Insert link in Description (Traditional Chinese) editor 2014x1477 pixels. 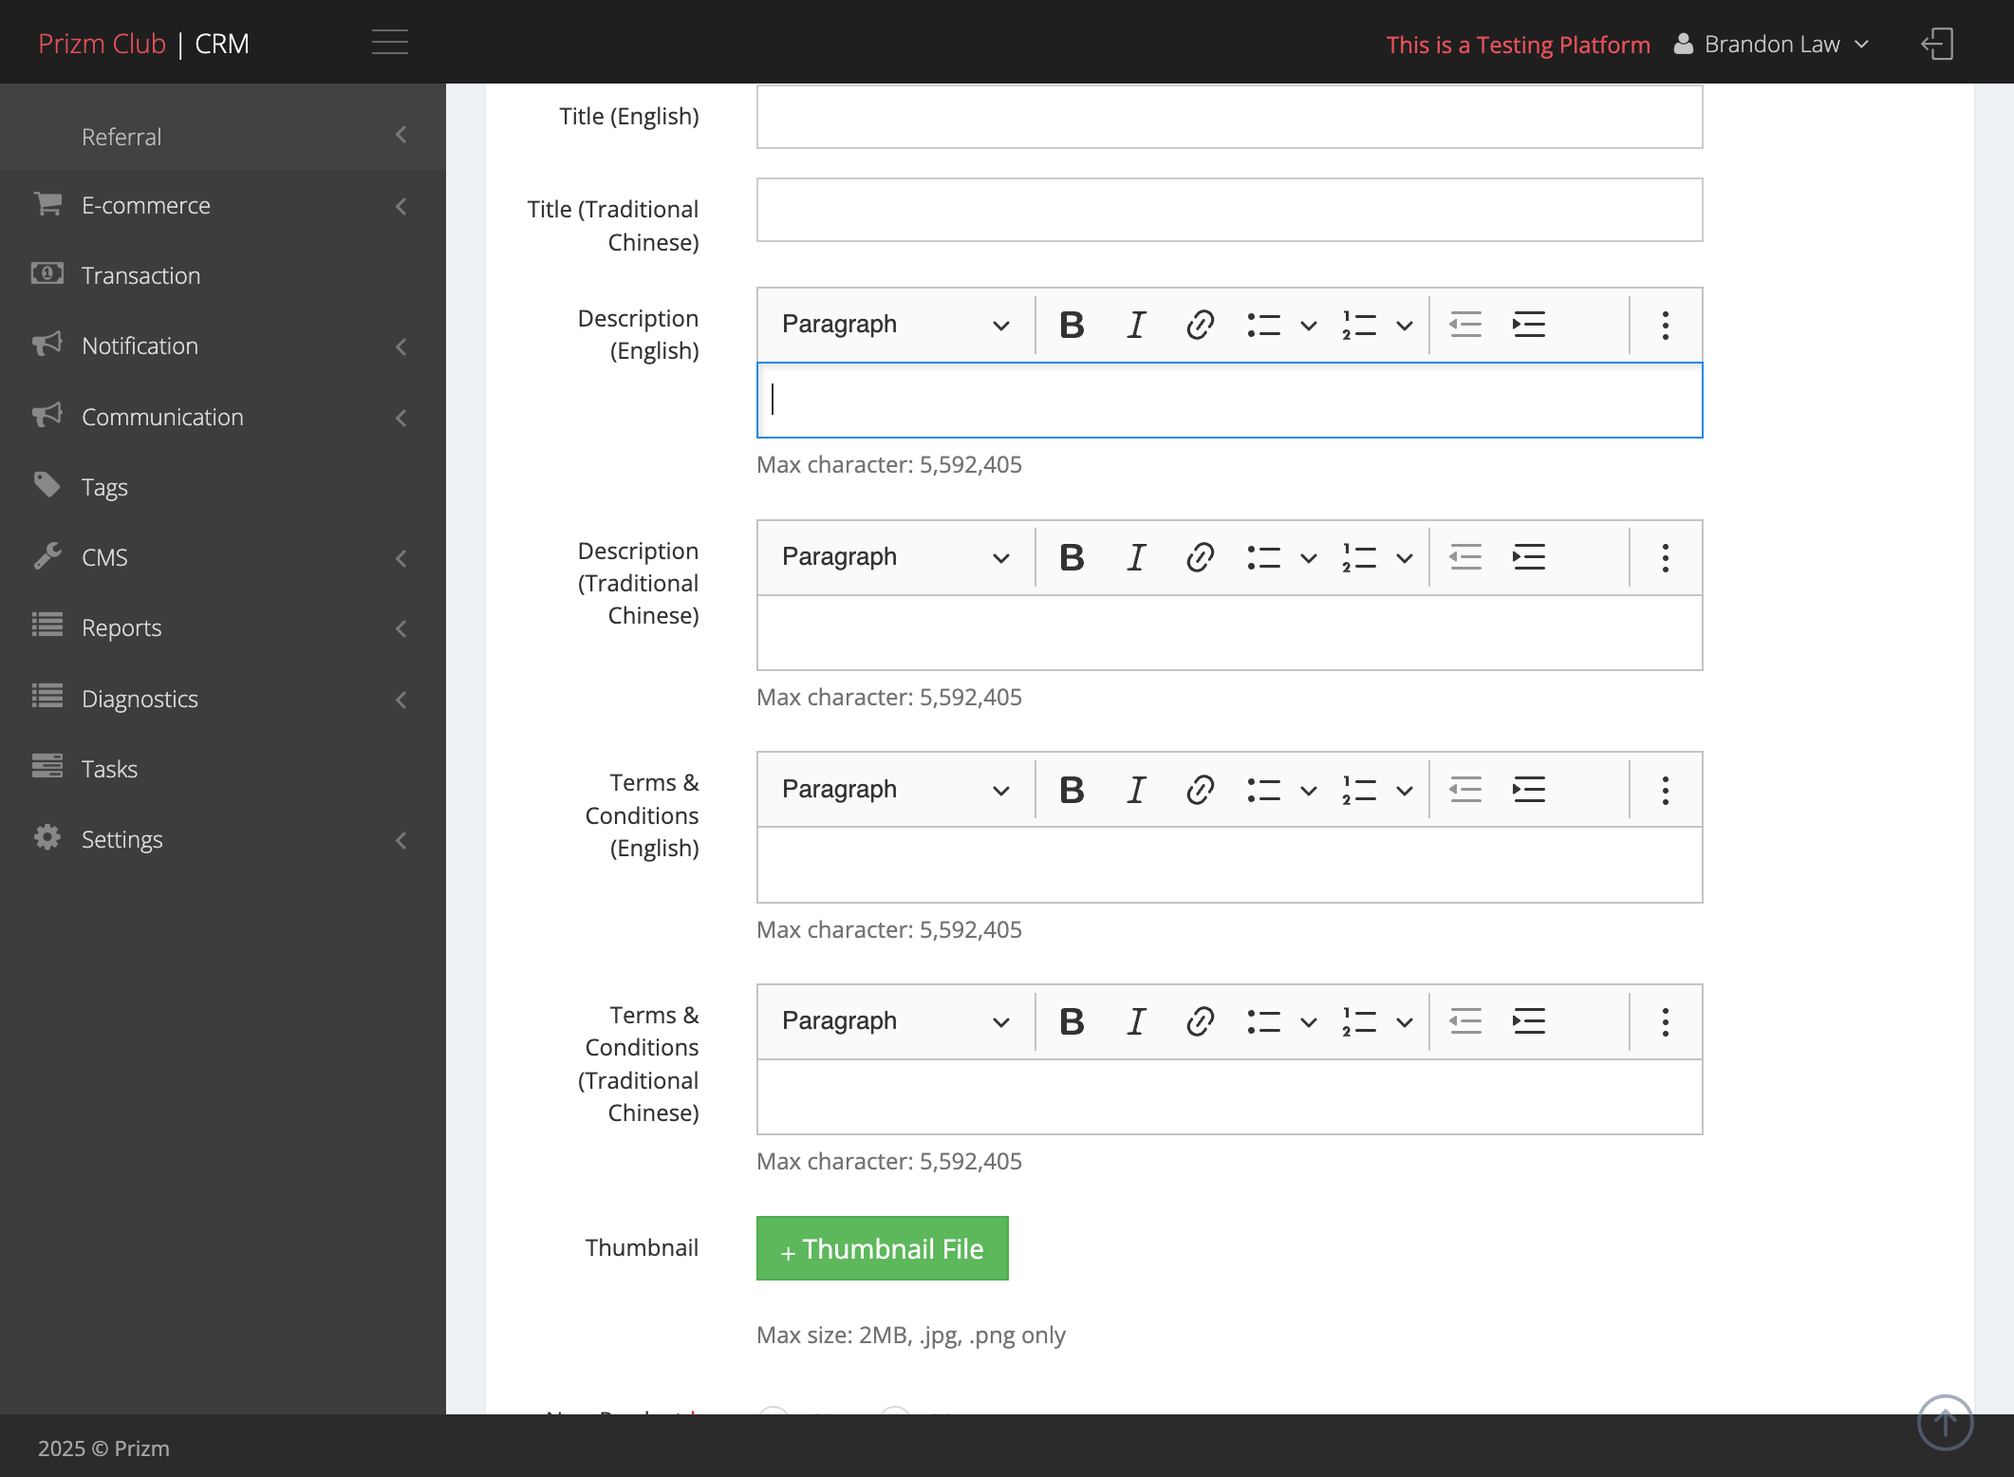(1200, 557)
